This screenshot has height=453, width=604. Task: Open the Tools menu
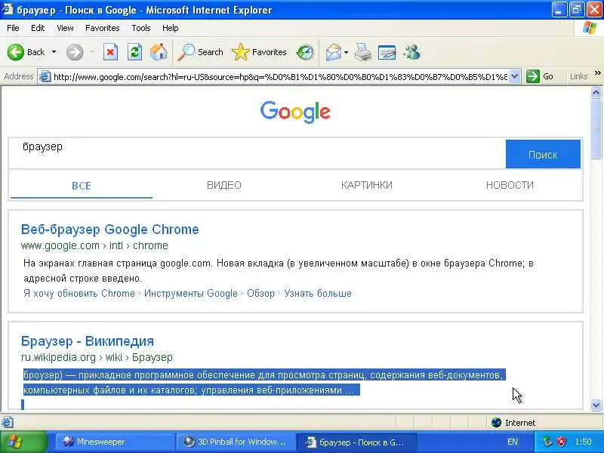tap(141, 28)
